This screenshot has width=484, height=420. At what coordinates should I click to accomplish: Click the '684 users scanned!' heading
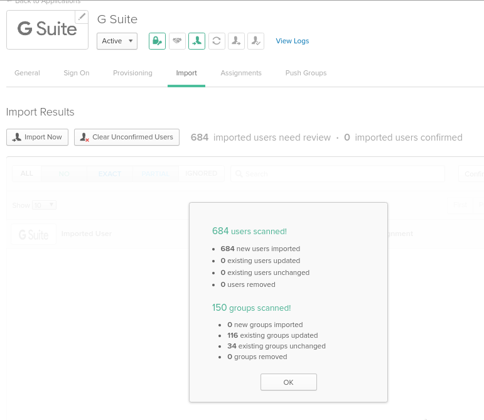point(249,231)
